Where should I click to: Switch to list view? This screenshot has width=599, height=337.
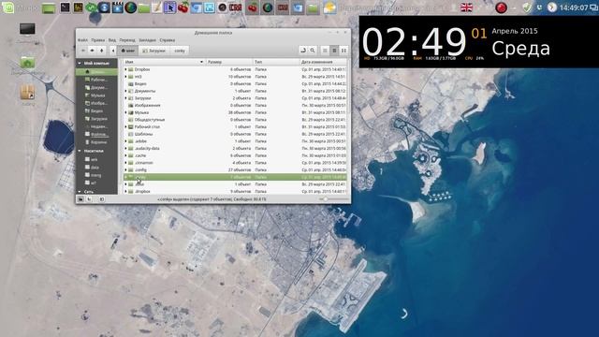(x=334, y=51)
